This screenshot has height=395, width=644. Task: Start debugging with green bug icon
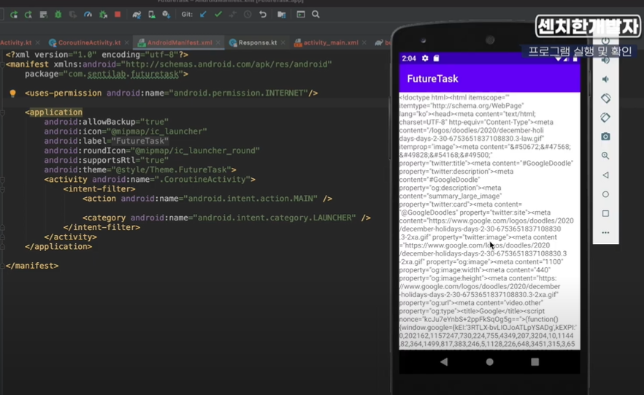(58, 15)
